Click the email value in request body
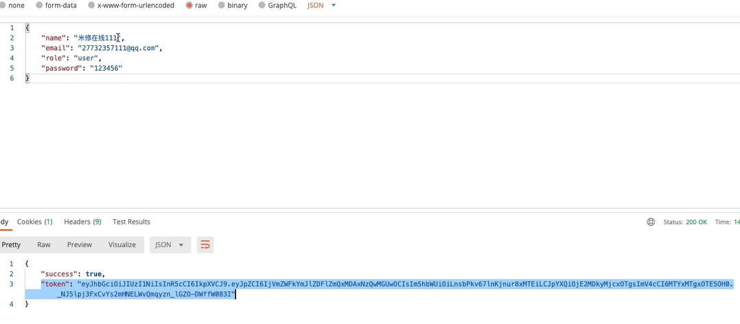The width and height of the screenshot is (740, 324). pos(118,49)
